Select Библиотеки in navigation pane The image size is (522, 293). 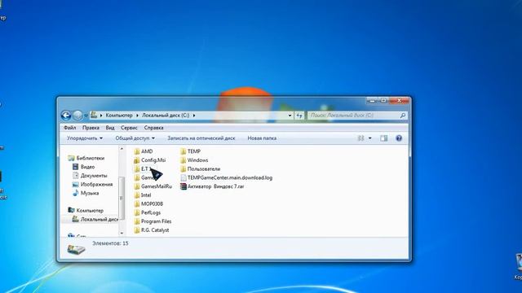(x=86, y=158)
